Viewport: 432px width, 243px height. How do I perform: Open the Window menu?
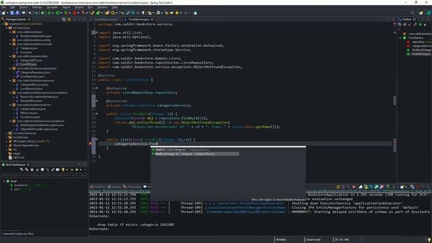[x=102, y=7]
